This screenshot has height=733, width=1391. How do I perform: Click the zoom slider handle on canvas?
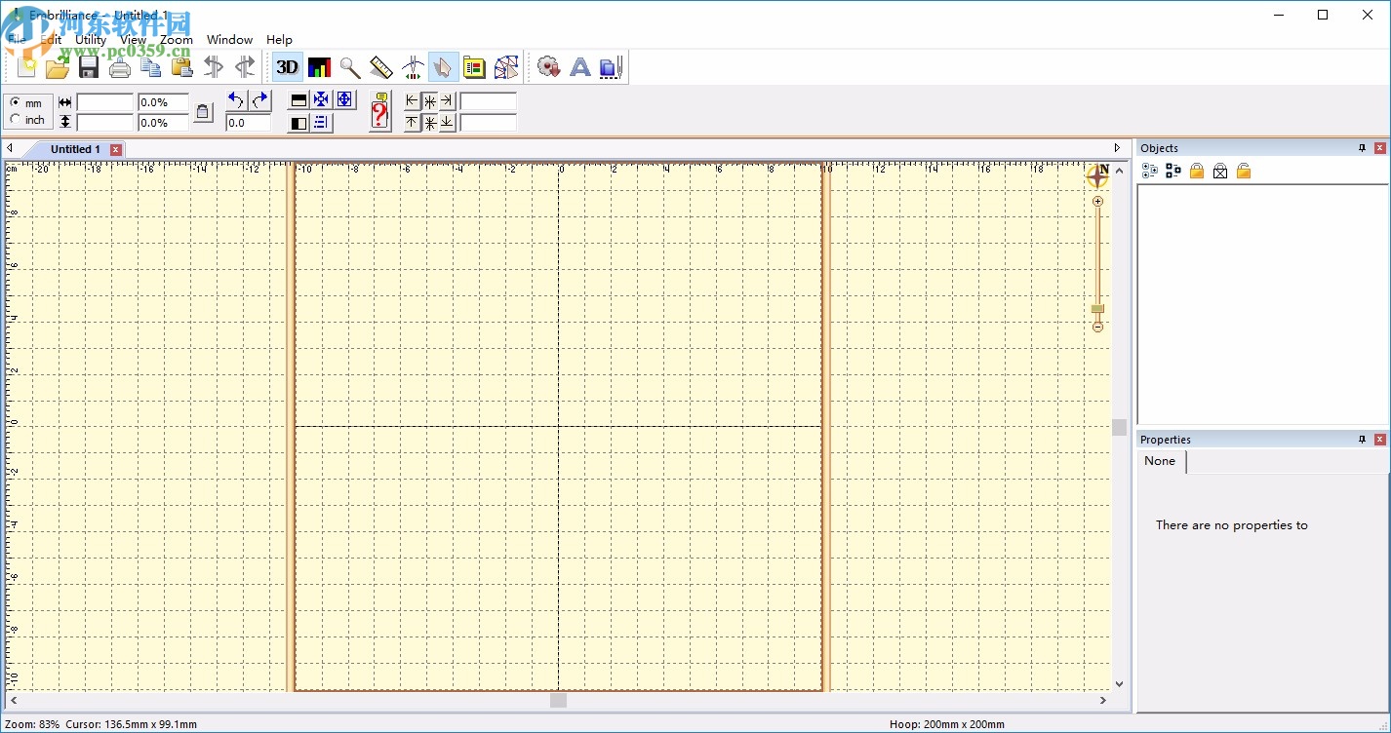(x=1097, y=309)
